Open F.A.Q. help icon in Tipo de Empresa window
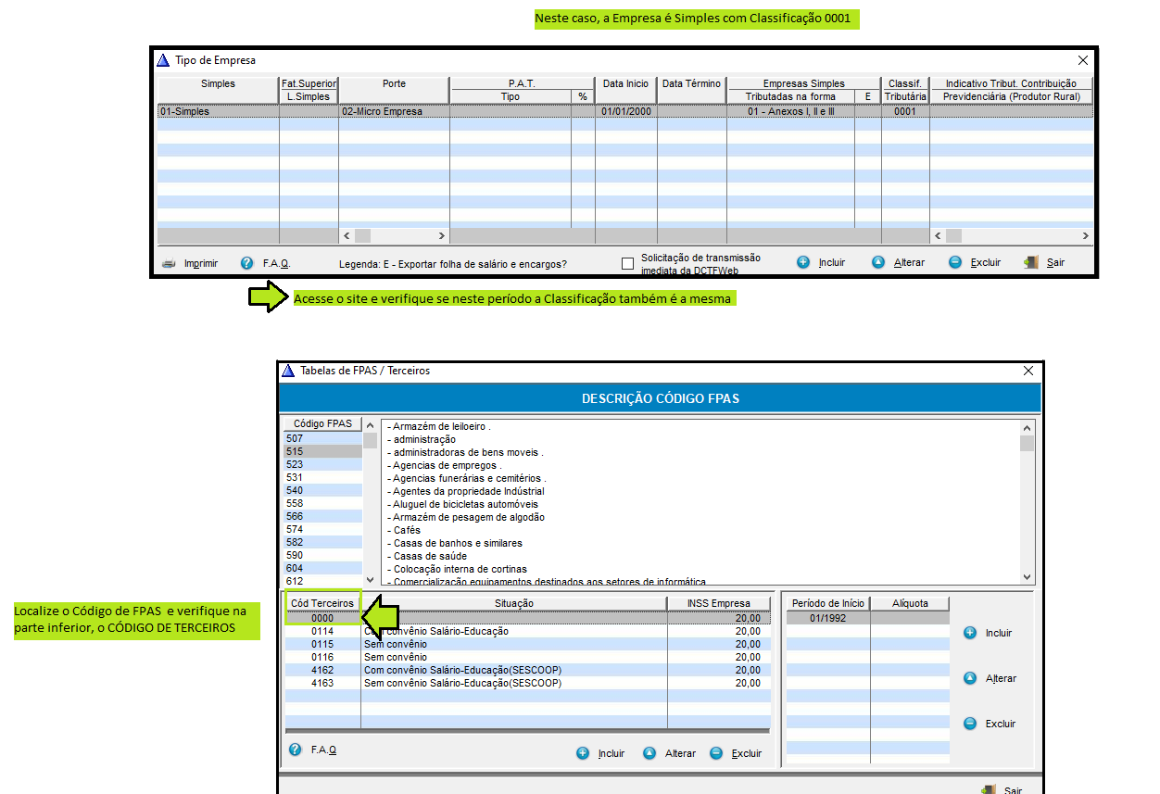 coord(246,263)
